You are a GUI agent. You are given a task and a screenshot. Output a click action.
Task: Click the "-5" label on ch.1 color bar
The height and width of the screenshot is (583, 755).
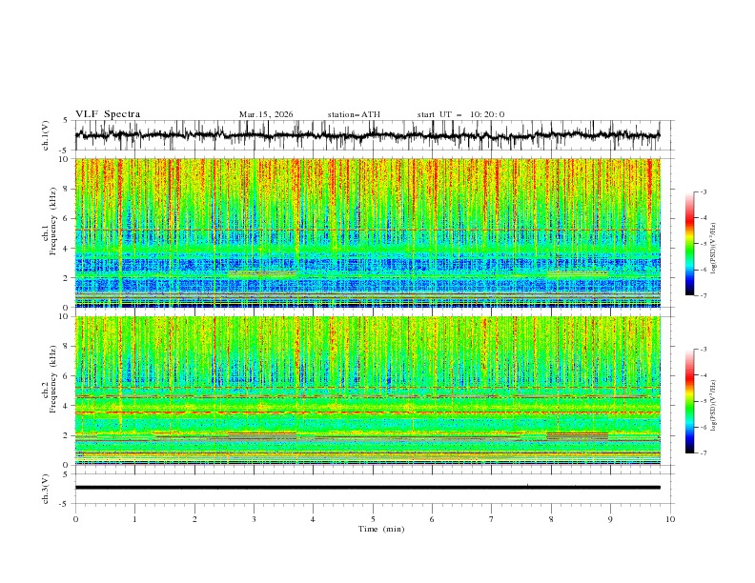pyautogui.click(x=704, y=244)
